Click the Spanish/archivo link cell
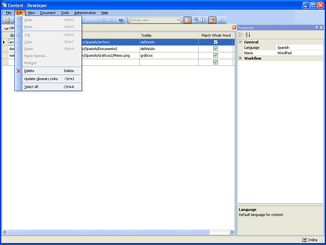 tap(110, 42)
